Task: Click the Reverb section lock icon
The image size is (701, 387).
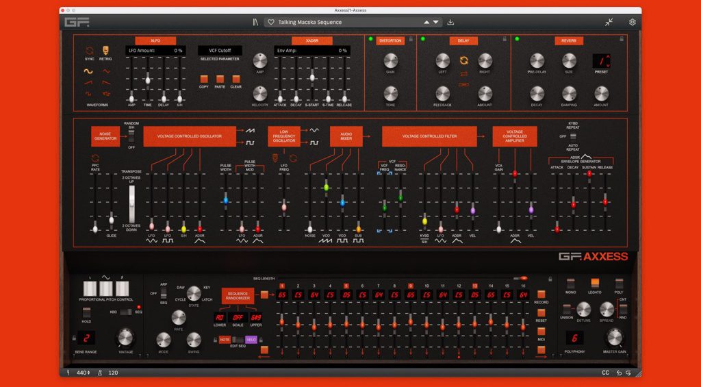Action: 622,39
